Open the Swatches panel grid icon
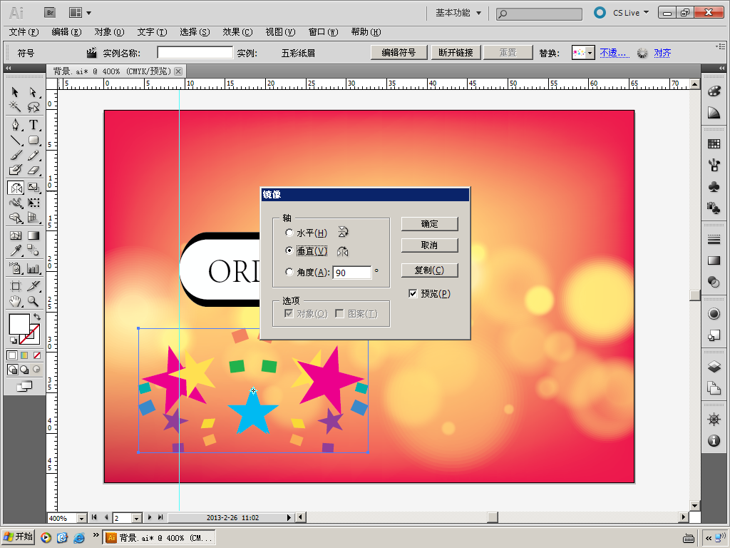730x548 pixels. click(x=714, y=143)
